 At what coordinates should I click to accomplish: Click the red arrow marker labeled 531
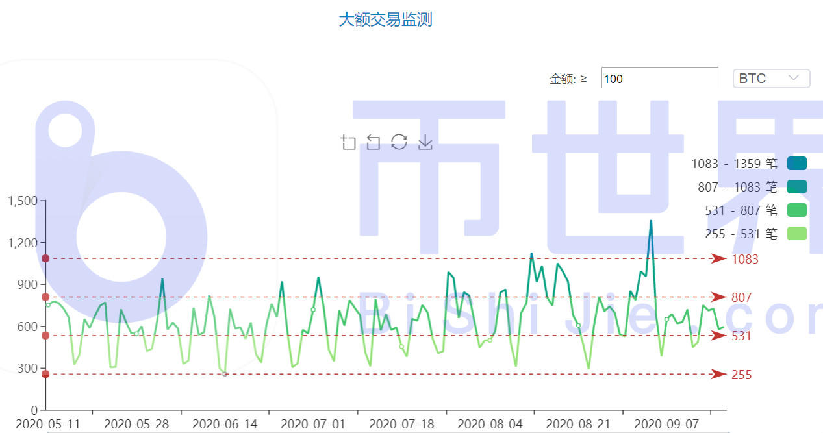[718, 336]
